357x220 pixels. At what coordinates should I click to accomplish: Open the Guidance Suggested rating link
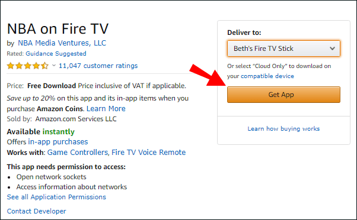[56, 54]
